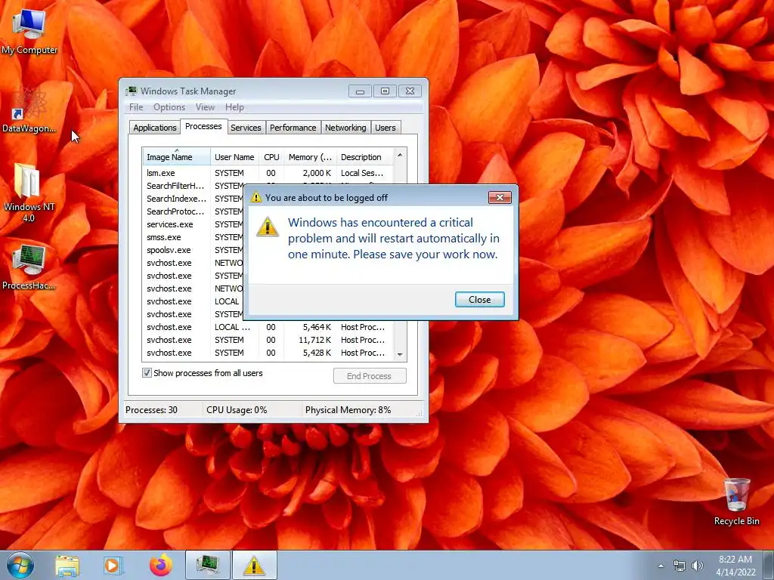Select the smss.exe process row
This screenshot has height=580, width=774.
193,236
